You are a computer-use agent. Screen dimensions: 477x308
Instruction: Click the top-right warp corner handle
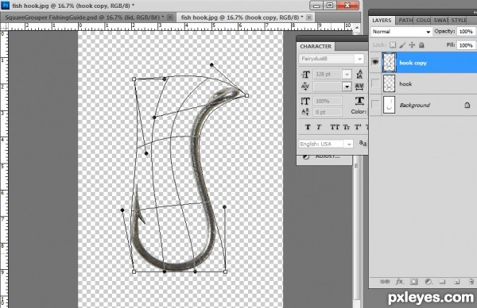coord(246,96)
